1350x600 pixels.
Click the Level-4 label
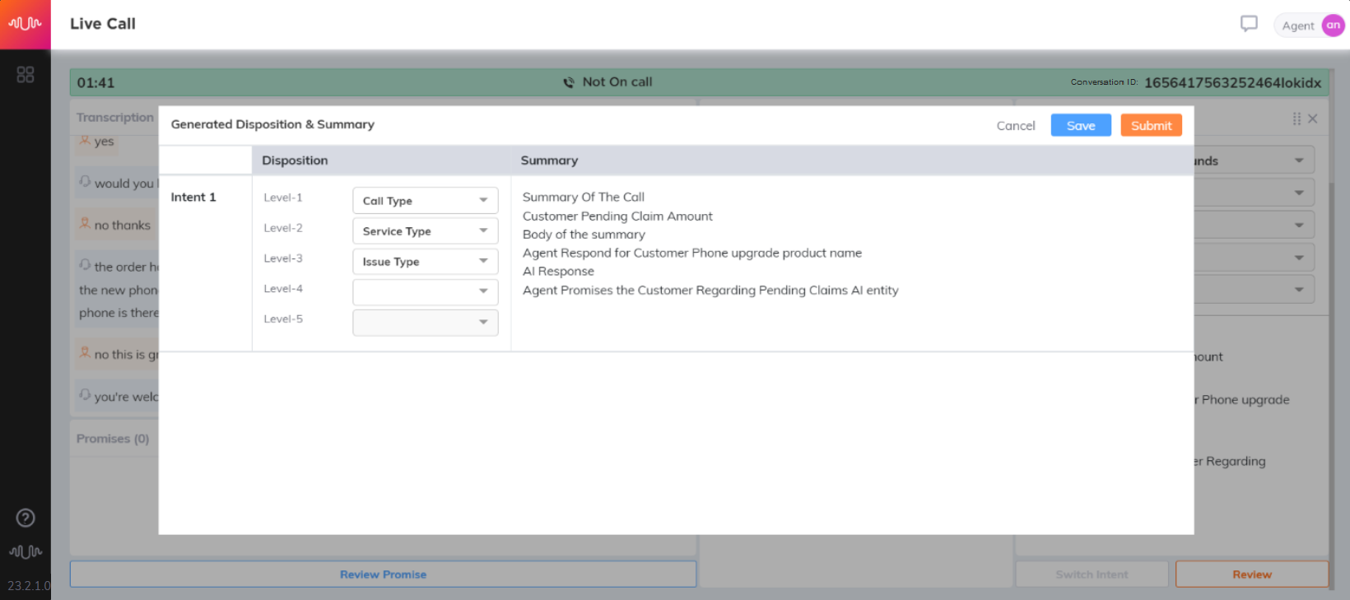click(283, 289)
